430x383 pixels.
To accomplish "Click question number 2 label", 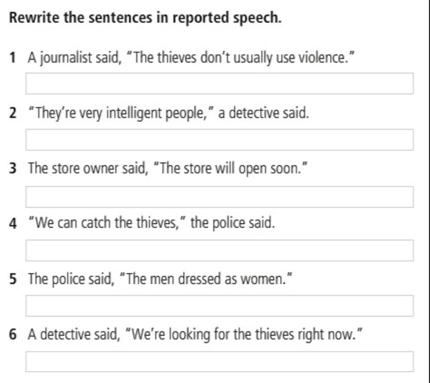I will 13,113.
